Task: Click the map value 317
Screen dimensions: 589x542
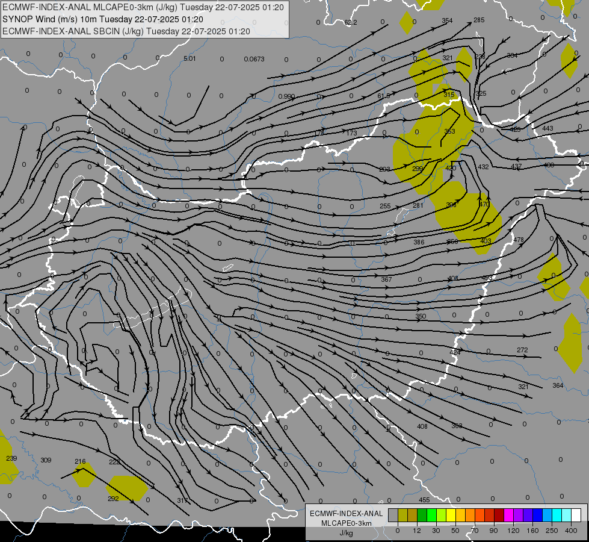Action: (182, 500)
